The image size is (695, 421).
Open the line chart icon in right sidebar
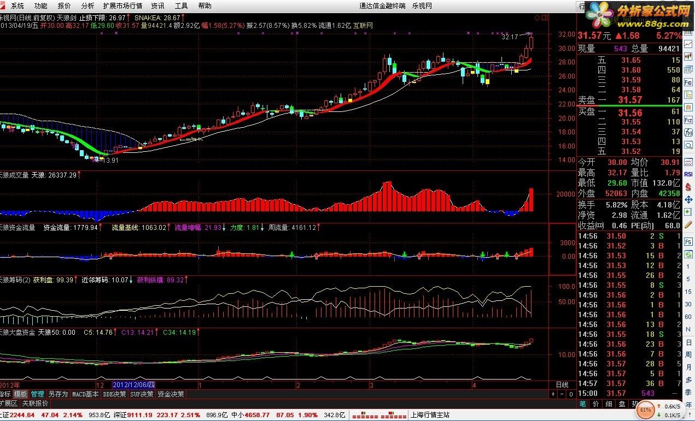pos(688,44)
